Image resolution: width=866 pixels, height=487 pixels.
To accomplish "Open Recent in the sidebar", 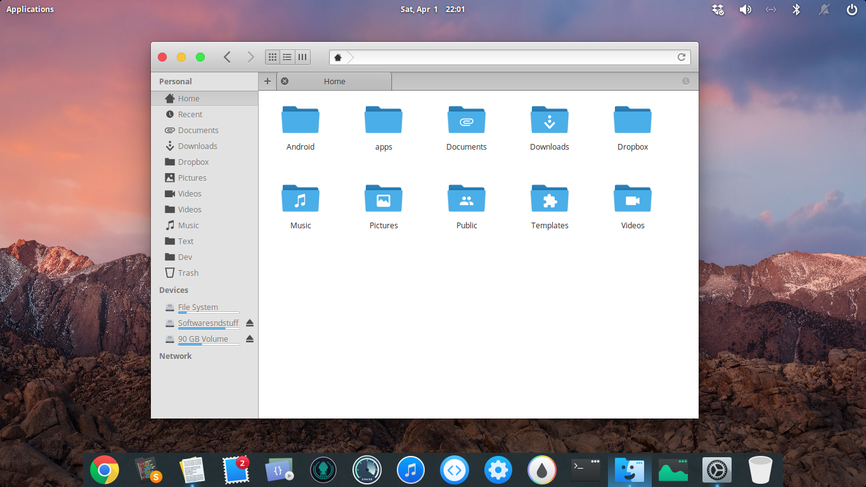I will [x=204, y=114].
